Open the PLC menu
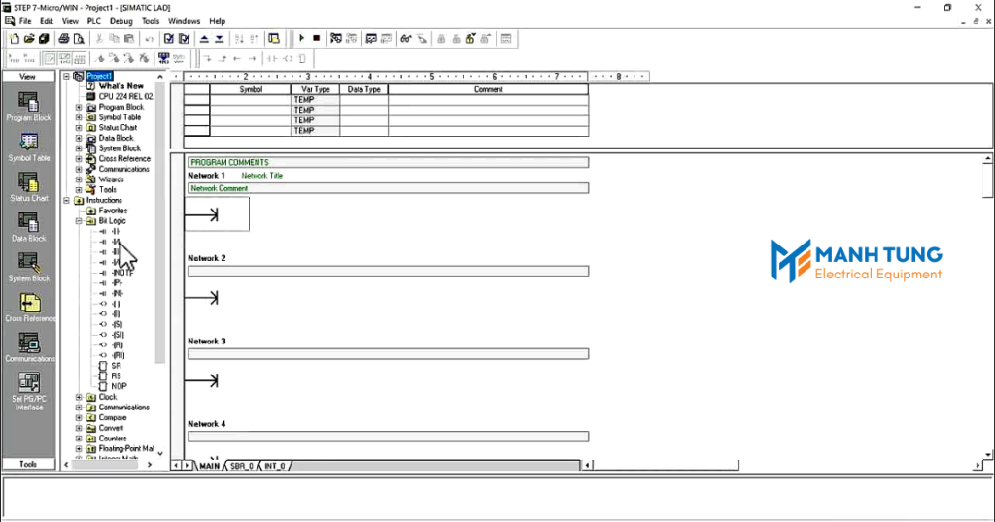The image size is (995, 522). 94,21
